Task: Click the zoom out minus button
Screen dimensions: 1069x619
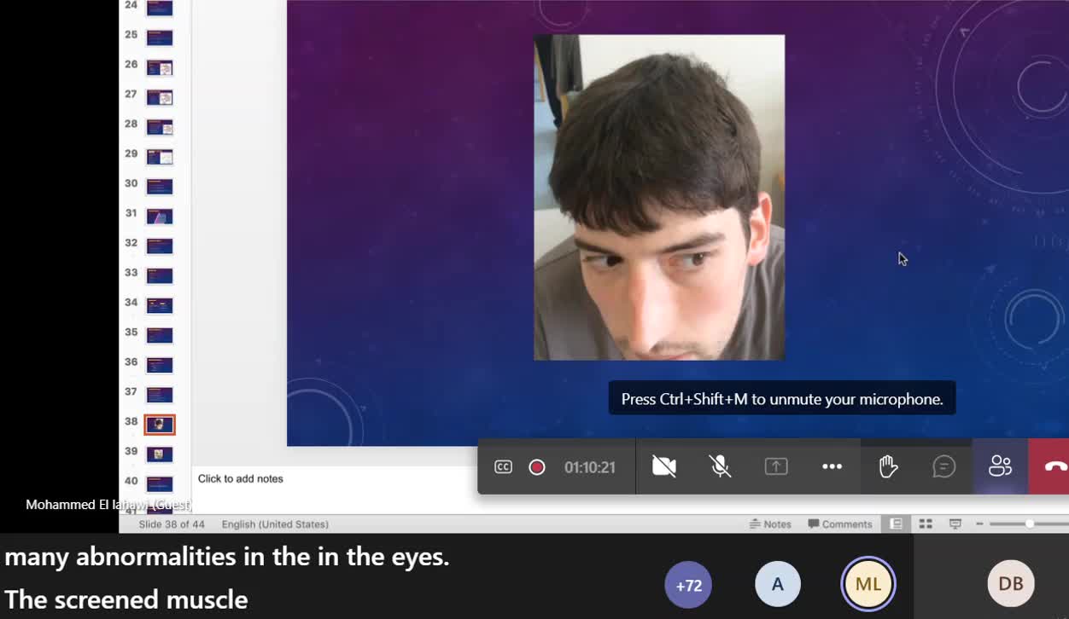Action: coord(979,524)
